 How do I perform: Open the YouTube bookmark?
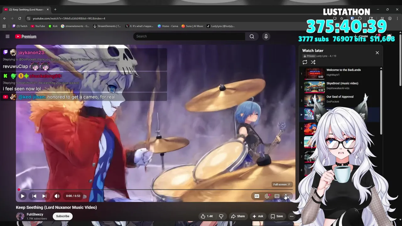[38, 26]
